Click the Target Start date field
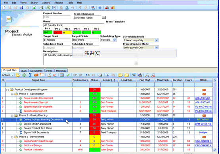This screenshot has height=154, width=220. [x=57, y=40]
